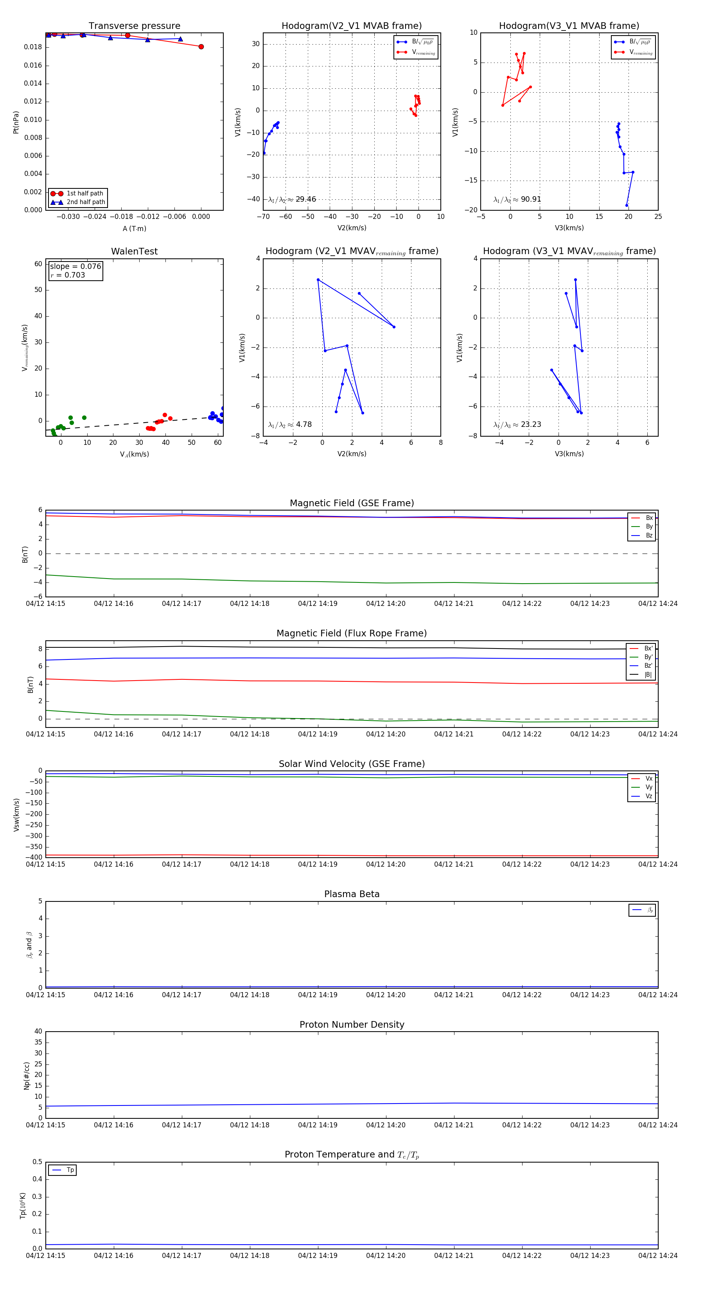
Task: Click the eigenvalue ratio text "23.23"
Action: [531, 424]
